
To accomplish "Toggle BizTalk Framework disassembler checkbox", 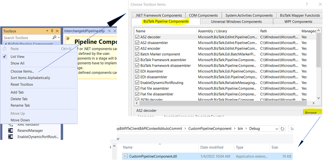I will (x=137, y=66).
